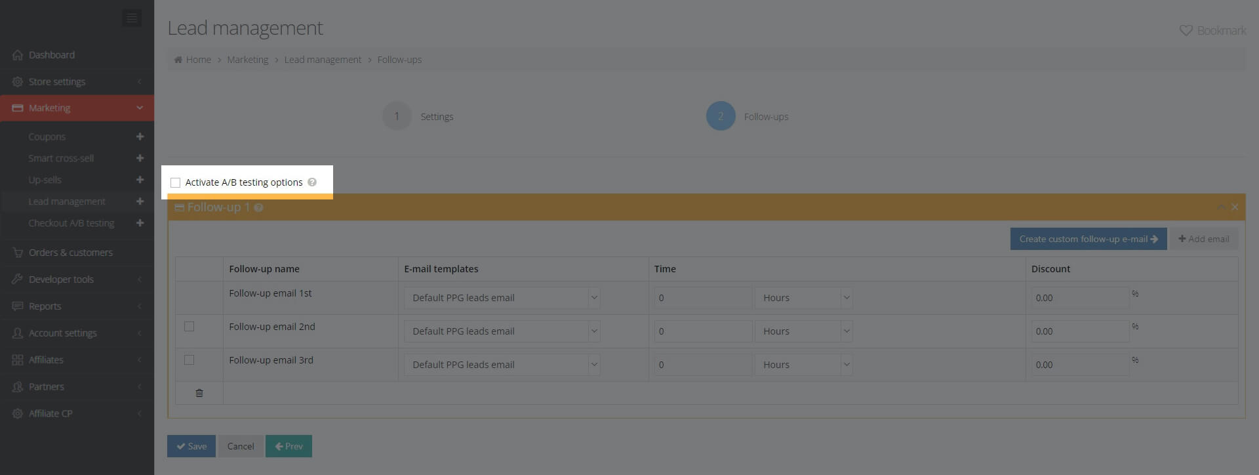Click the Bookmark heart icon

(1186, 31)
